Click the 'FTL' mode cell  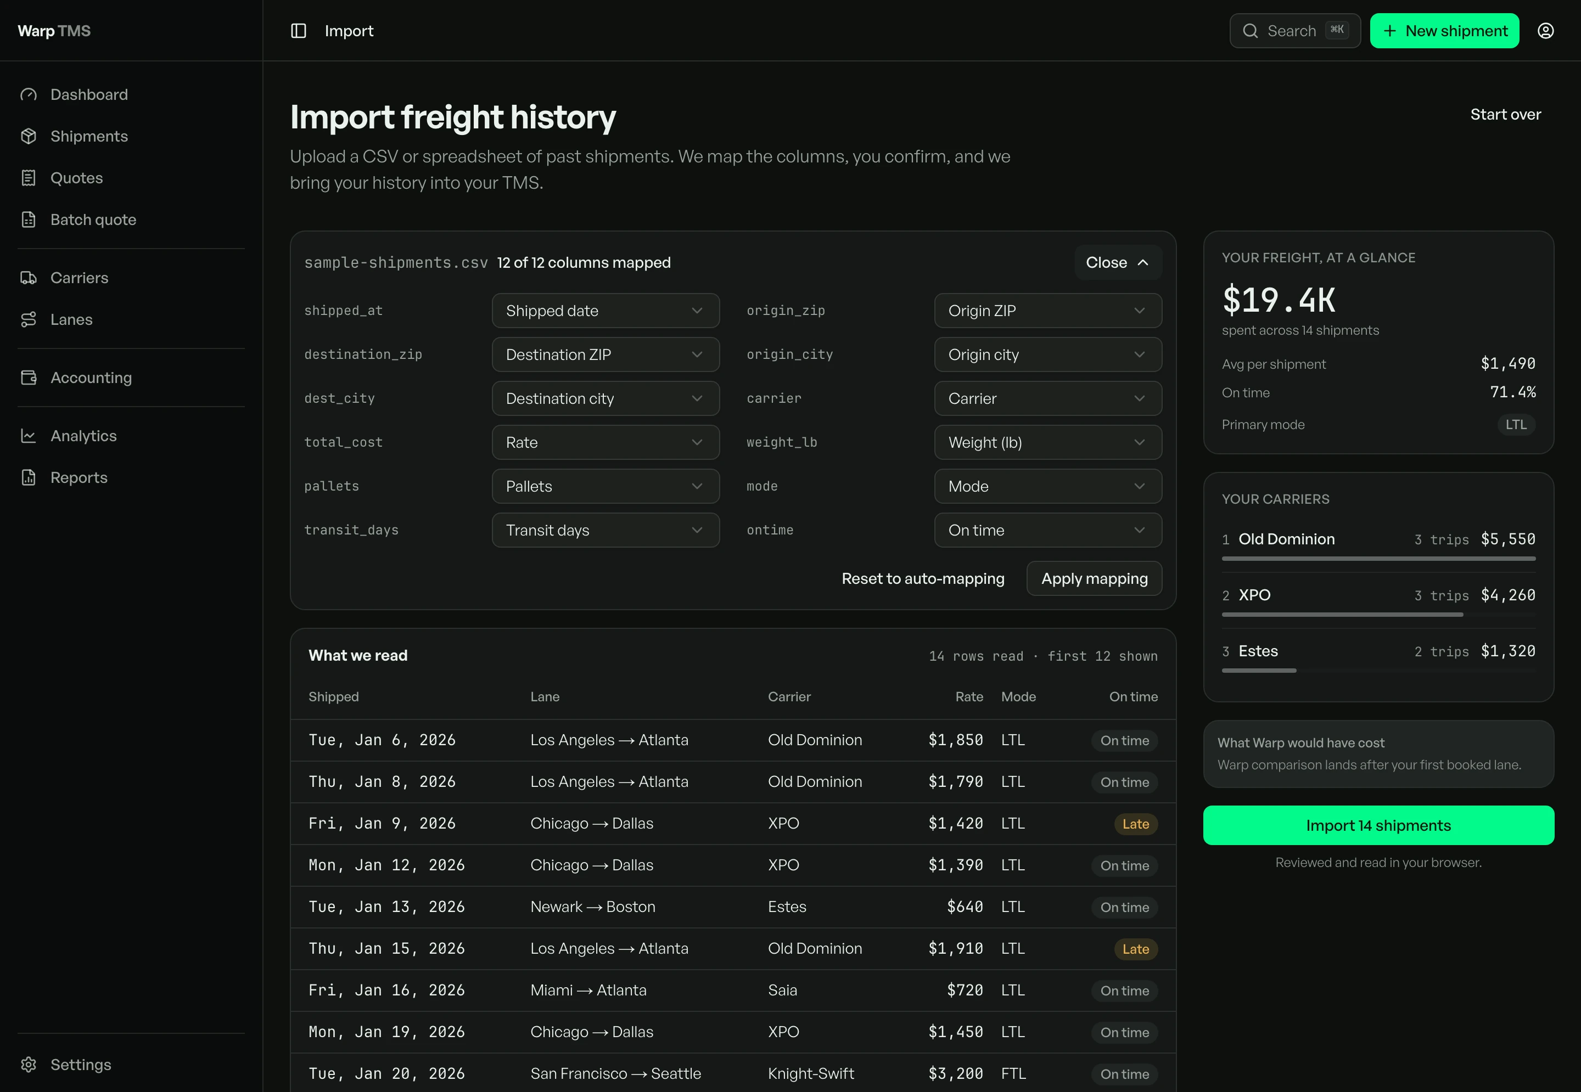[x=1013, y=1074]
